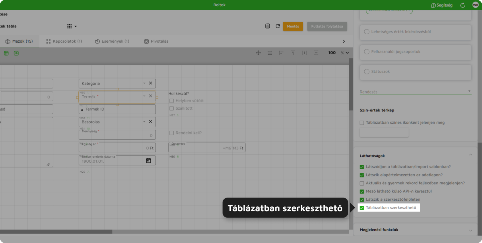This screenshot has width=482, height=243.
Task: Click the Mennyiség input field
Action: click(x=117, y=135)
